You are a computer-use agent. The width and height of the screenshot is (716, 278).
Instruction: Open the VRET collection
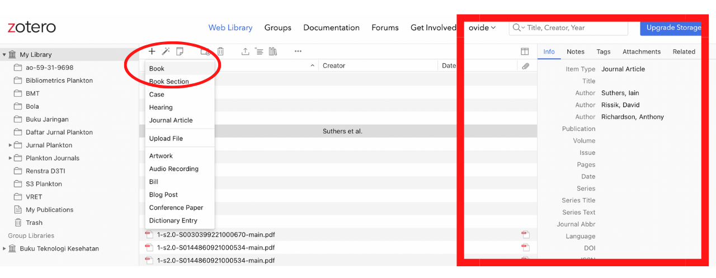[34, 197]
